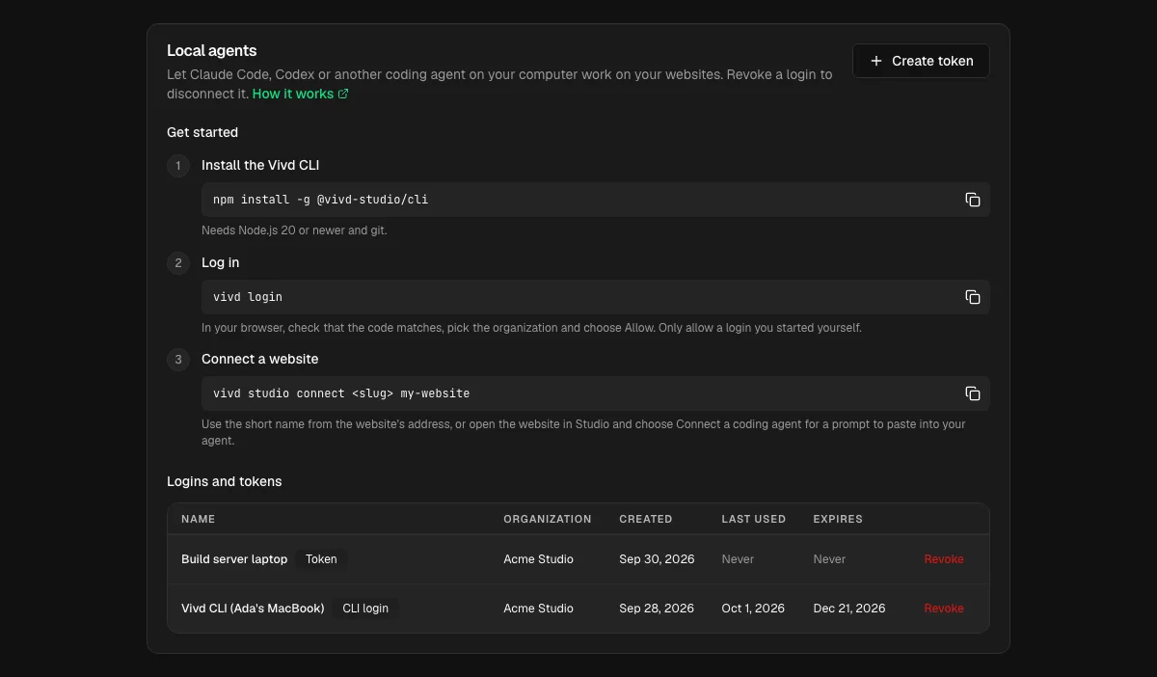
Task: Click Acme Studio in Vivd CLI row
Action: coord(538,609)
